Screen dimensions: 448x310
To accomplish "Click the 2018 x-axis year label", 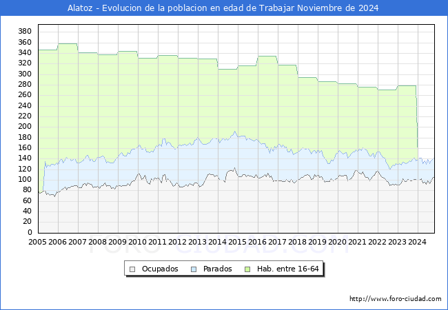I will point(298,242).
